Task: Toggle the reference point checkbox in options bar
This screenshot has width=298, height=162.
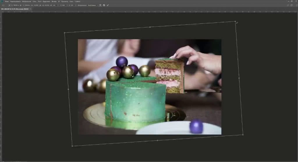Action: 9,5
